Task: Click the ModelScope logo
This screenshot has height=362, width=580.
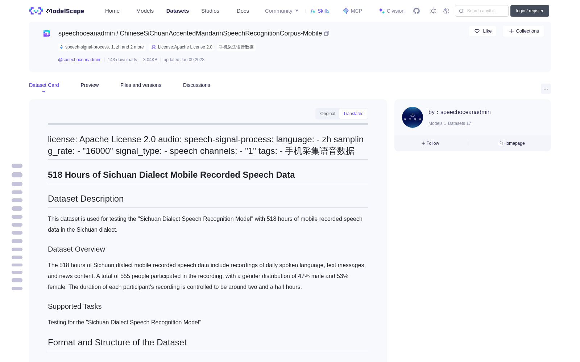Action: (x=57, y=11)
